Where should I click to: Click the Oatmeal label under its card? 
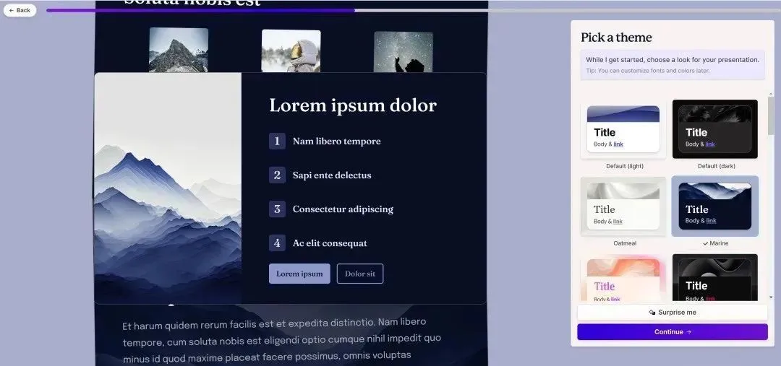[x=625, y=243]
